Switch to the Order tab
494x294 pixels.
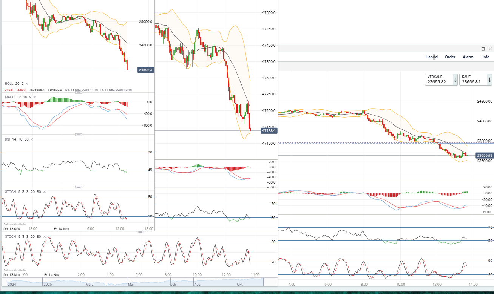click(450, 57)
